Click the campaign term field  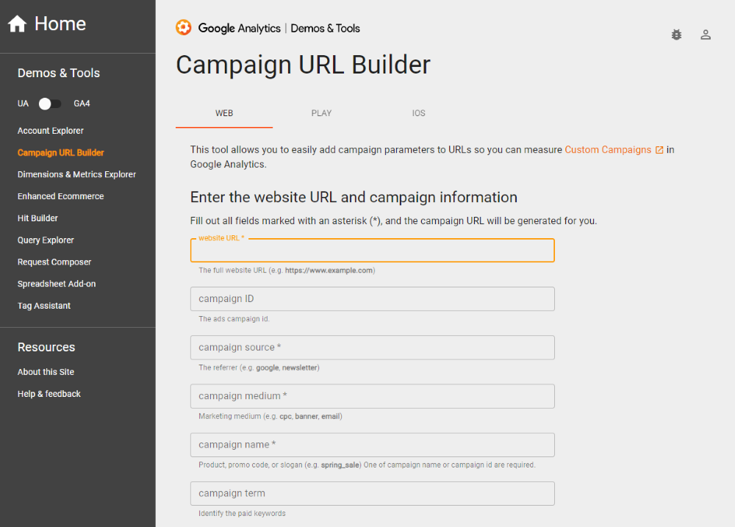(x=372, y=493)
